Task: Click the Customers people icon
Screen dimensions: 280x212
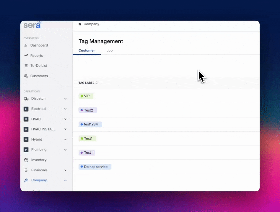Action: tap(26, 76)
